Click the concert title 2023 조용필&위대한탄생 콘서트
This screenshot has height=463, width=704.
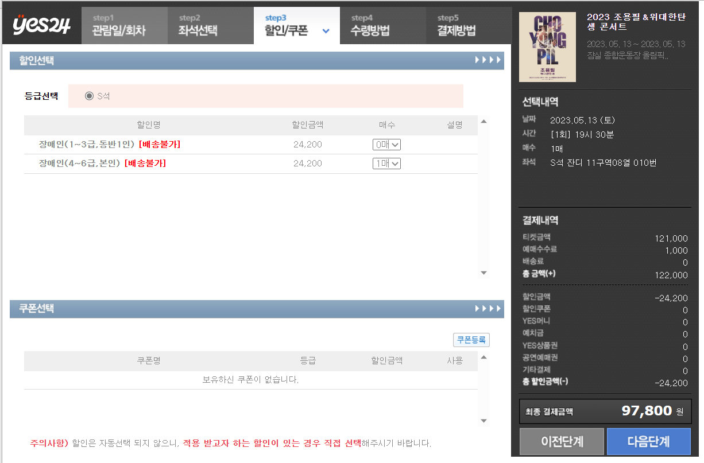pyautogui.click(x=636, y=22)
